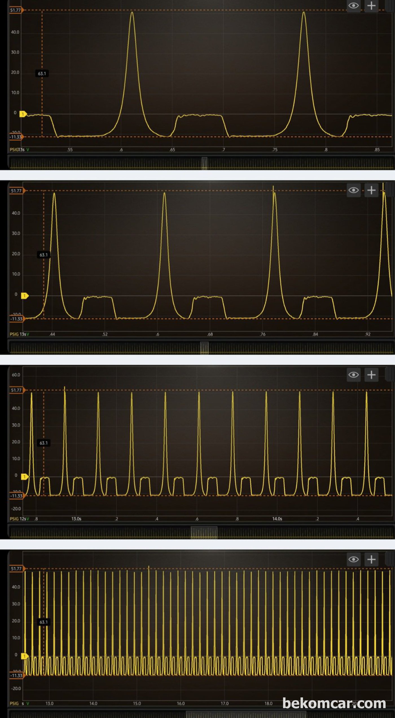Image resolution: width=395 pixels, height=718 pixels.
Task: Select the 51.77 cursor handle in bottom chart
Action: pos(17,568)
